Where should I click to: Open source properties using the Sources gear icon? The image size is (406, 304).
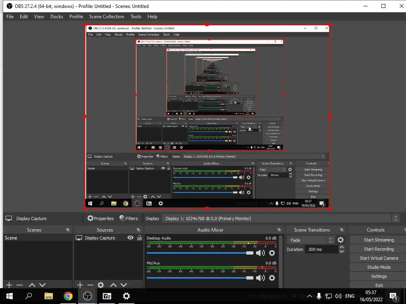click(x=101, y=285)
